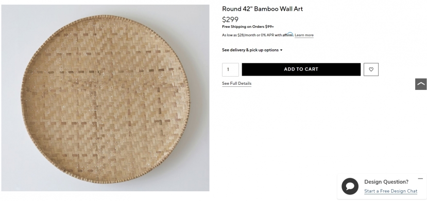Click the heart wishlist icon
This screenshot has height=201, width=427.
pyautogui.click(x=371, y=69)
